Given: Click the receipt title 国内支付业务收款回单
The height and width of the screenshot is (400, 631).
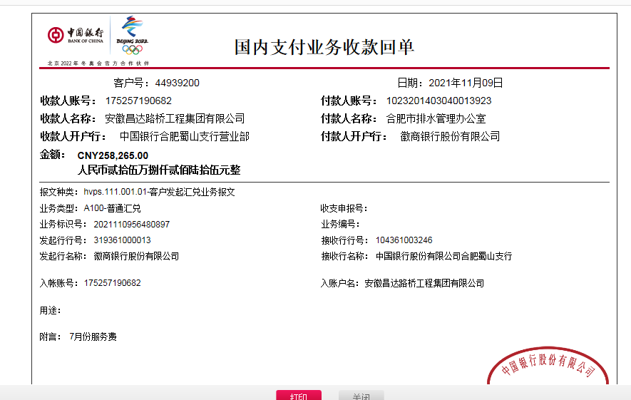Looking at the screenshot, I should (324, 47).
